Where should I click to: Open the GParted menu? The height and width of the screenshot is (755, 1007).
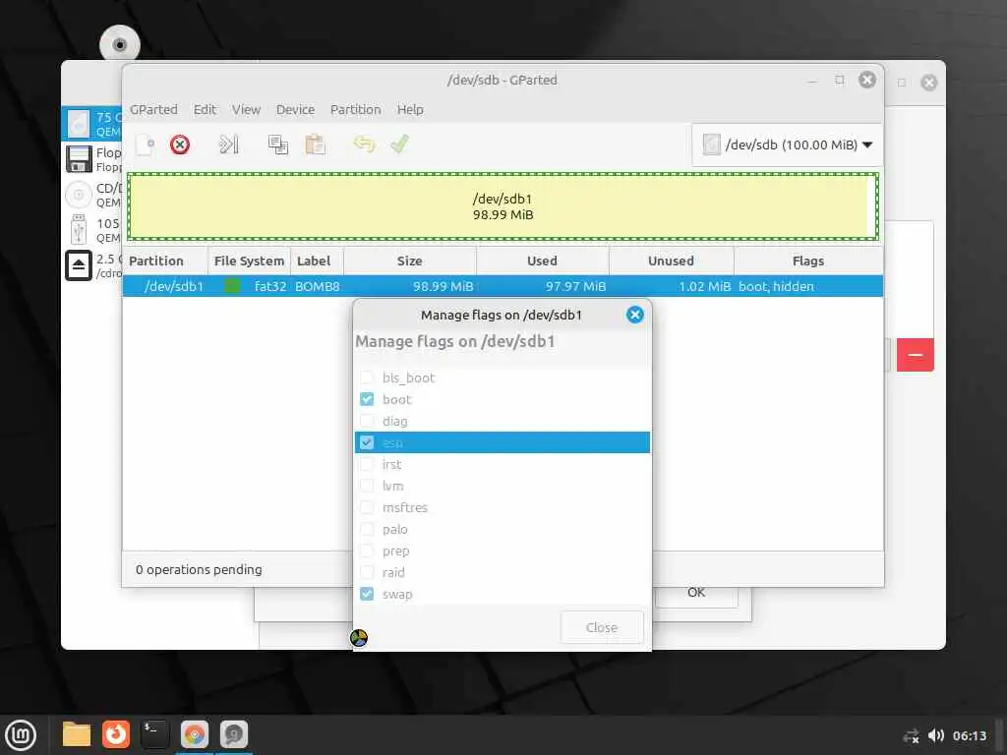[153, 110]
